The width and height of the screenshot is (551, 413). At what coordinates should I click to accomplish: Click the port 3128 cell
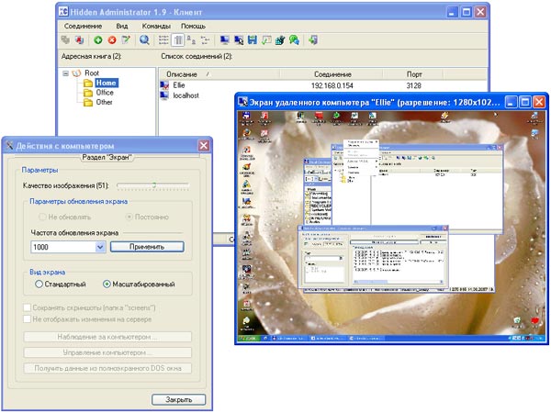click(x=413, y=85)
